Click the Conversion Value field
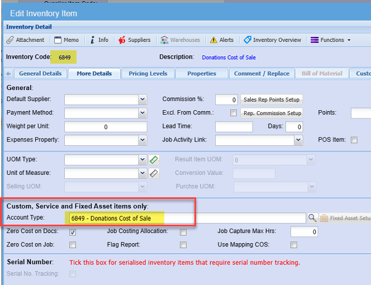Viewport: 371px width, 285px height. click(254, 173)
